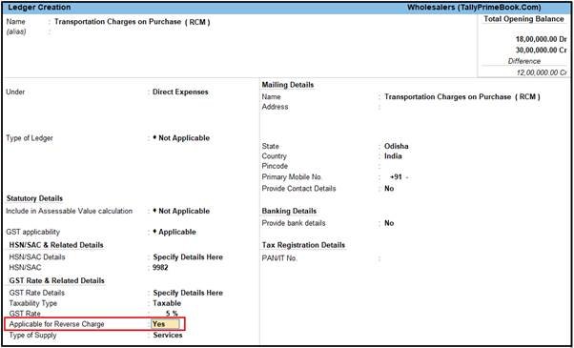
Task: Select the ledger Name field at top
Action: point(133,22)
